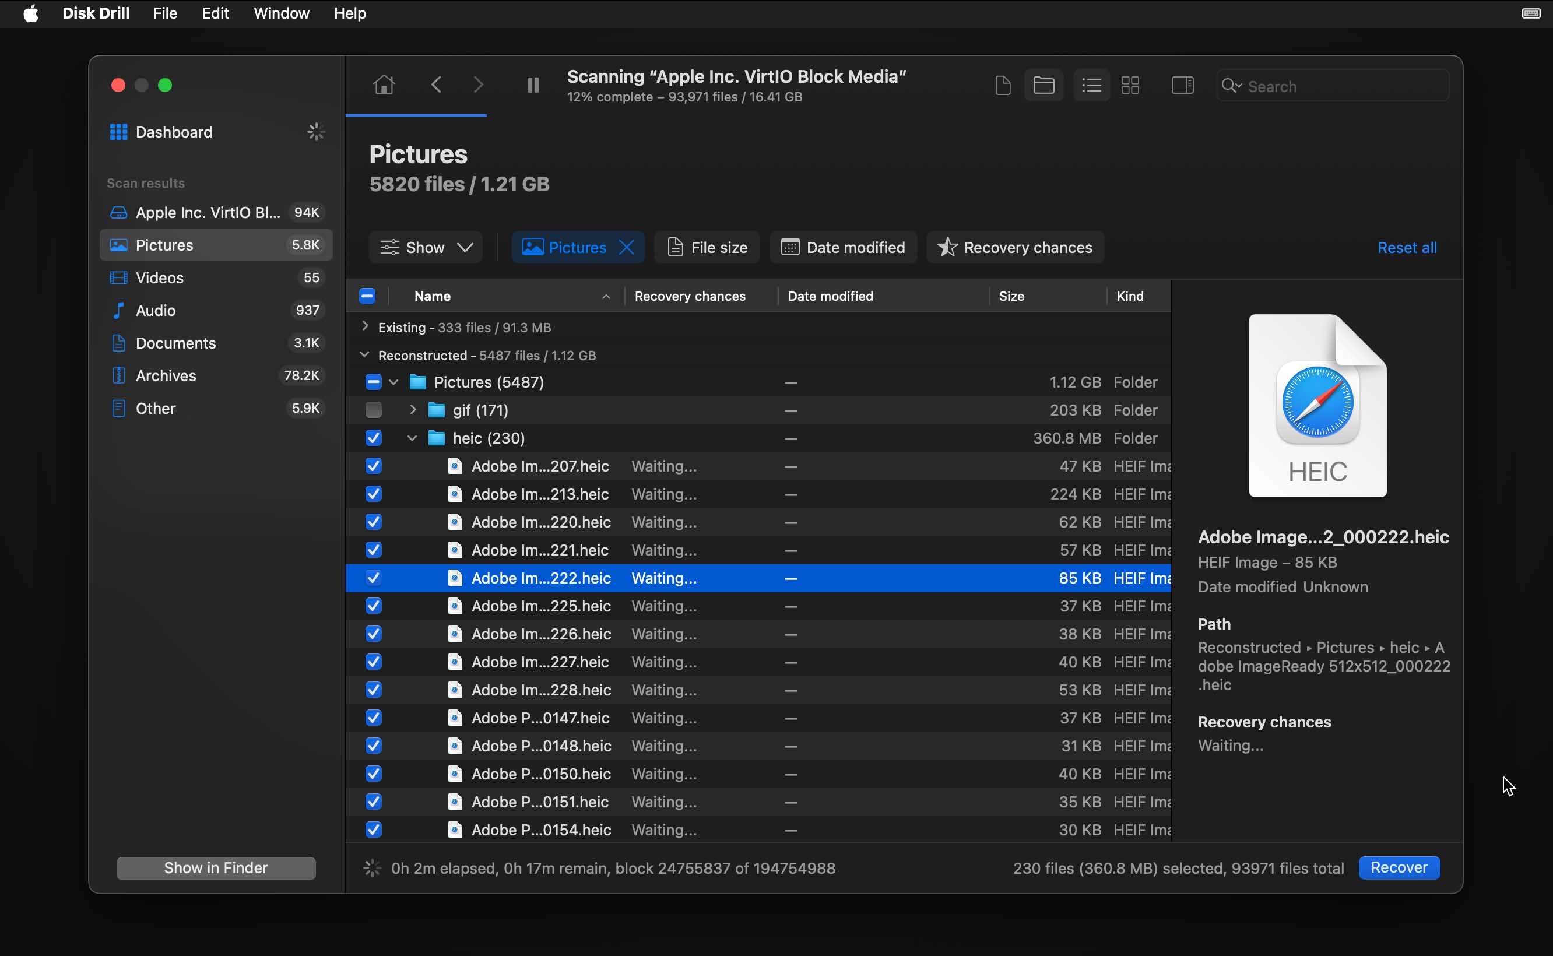
Task: Click on Pictures in sidebar
Action: point(163,243)
